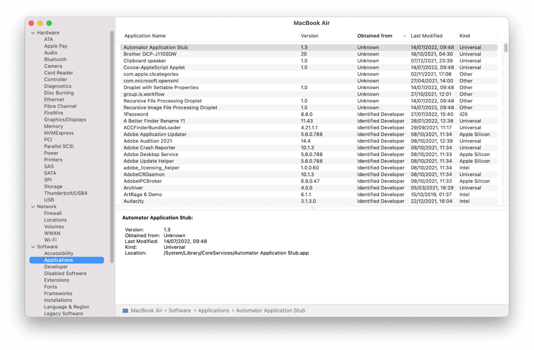Select the Audacity application row
534x350 pixels.
tap(309, 201)
